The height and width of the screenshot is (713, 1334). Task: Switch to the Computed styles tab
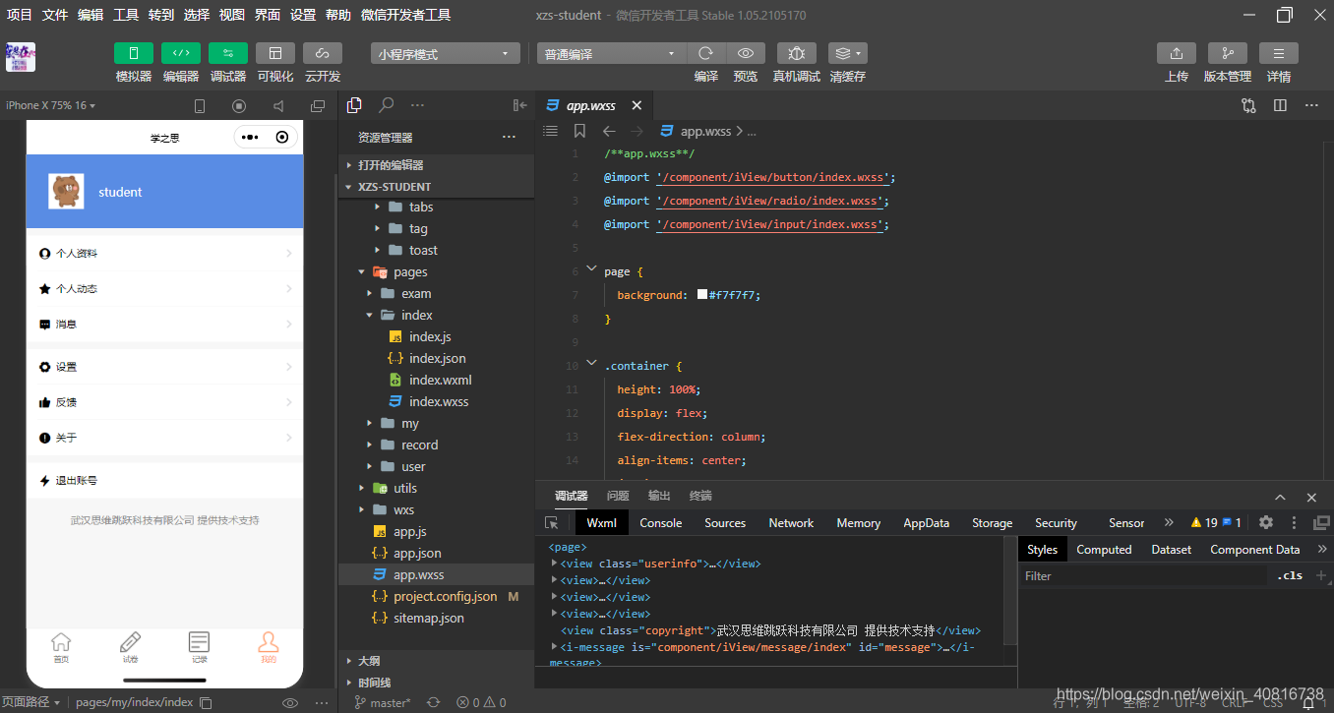pos(1104,549)
